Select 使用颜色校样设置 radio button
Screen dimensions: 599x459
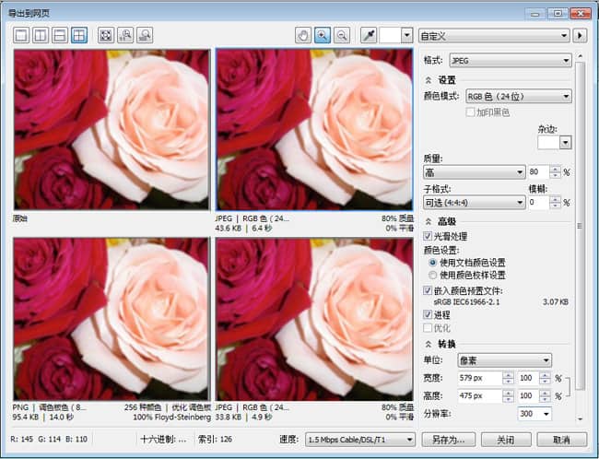tap(432, 276)
